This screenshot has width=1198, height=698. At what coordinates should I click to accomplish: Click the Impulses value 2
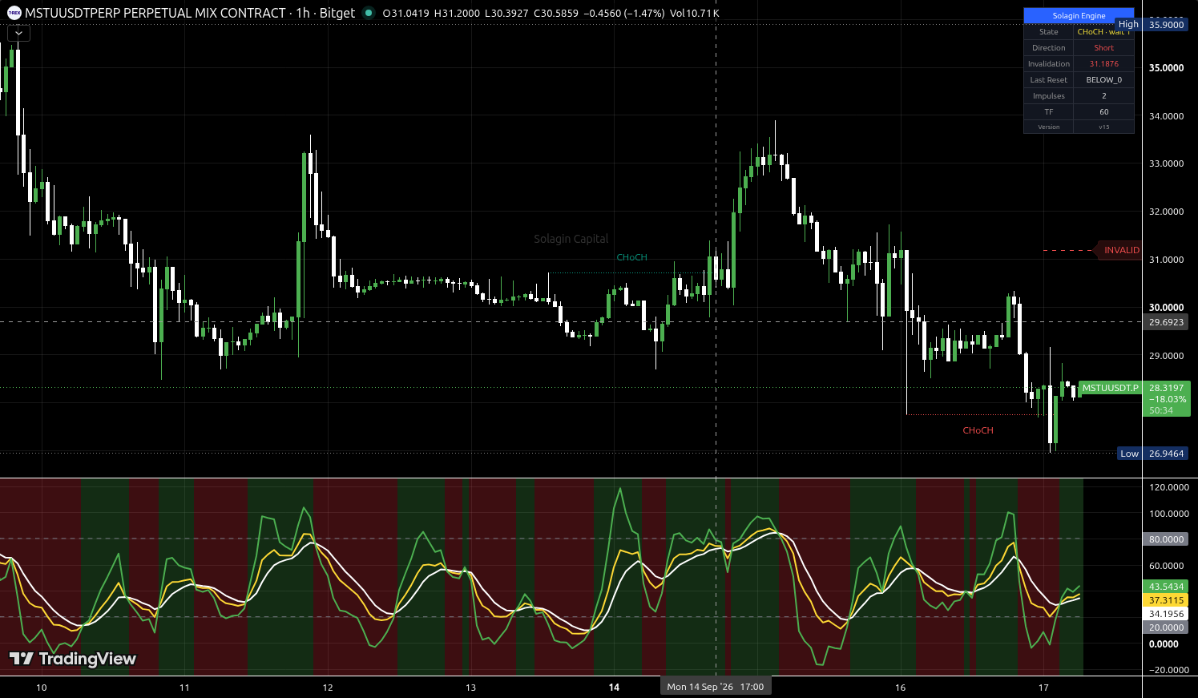(x=1103, y=96)
